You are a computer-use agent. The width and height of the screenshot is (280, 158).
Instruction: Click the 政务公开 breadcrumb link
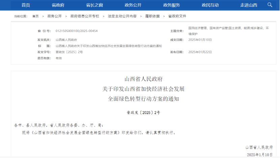[x=54, y=16]
